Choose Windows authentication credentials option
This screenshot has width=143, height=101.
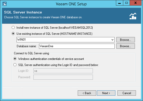(15, 59)
